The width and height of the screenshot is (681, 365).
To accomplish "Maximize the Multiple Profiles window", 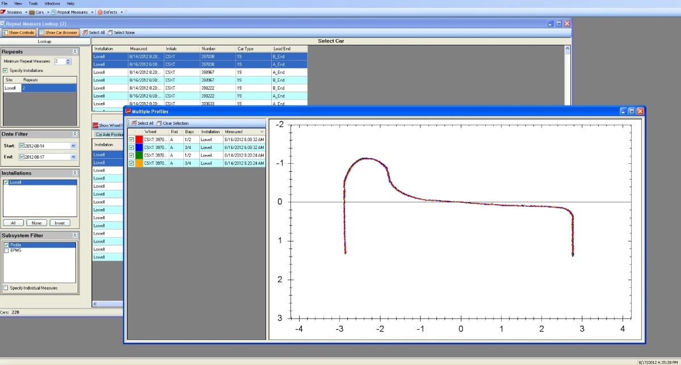I will 632,112.
